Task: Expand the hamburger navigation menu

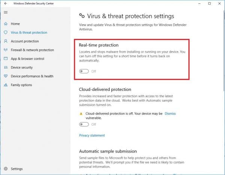Action: pos(6,12)
